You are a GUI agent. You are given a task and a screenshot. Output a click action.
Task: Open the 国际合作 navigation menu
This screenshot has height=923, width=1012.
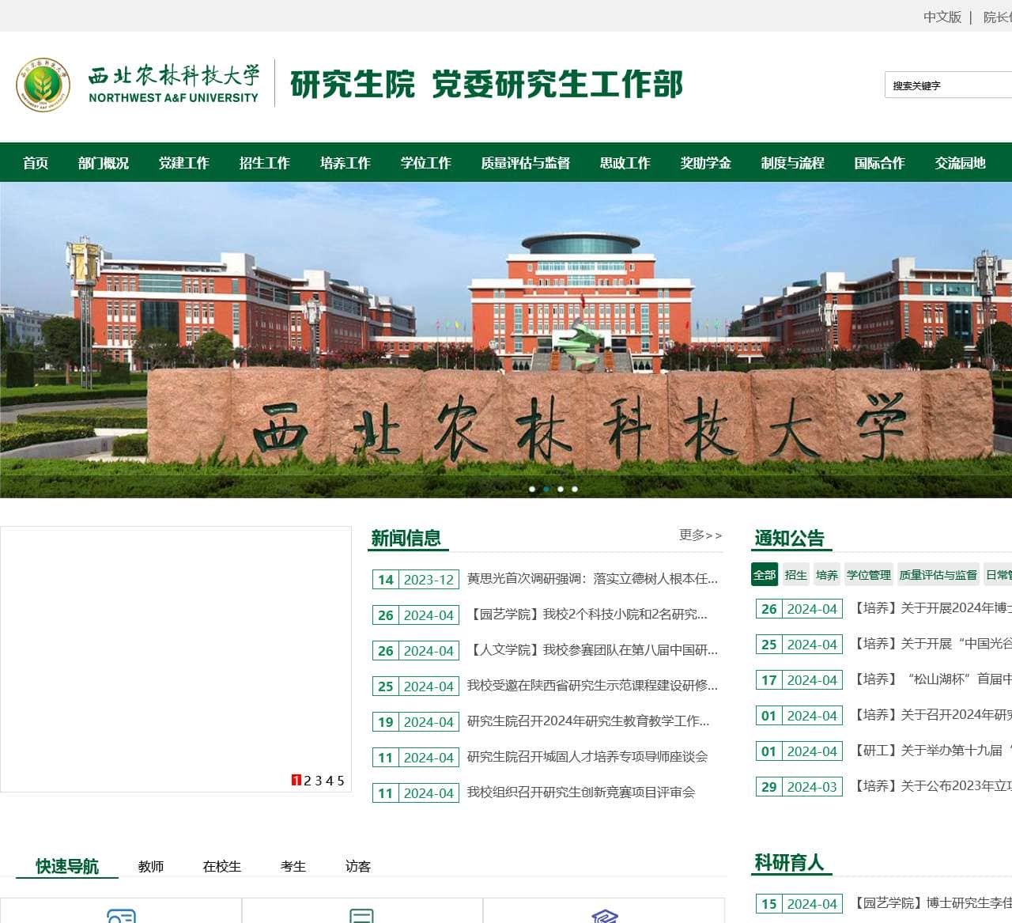pos(880,163)
